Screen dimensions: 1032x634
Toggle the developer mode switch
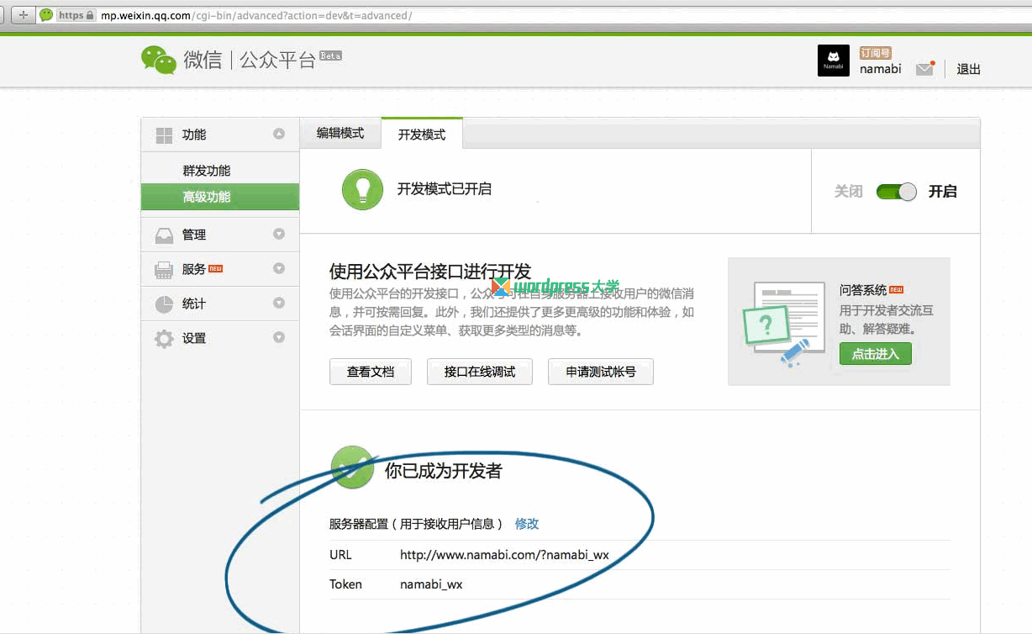click(896, 192)
